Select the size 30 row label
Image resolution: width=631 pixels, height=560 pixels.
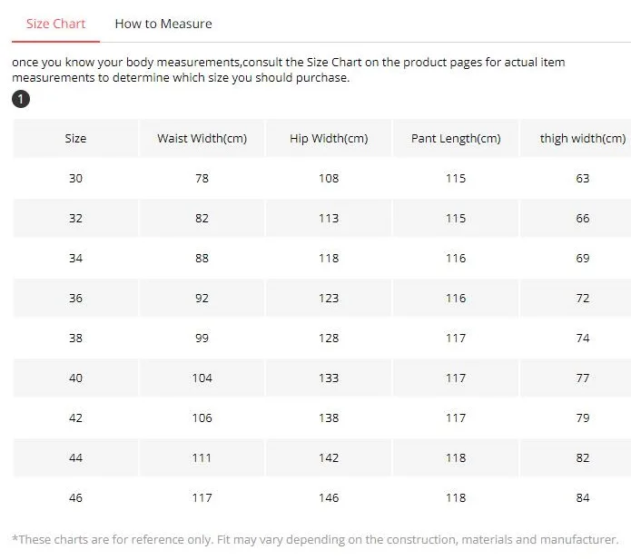pos(75,178)
